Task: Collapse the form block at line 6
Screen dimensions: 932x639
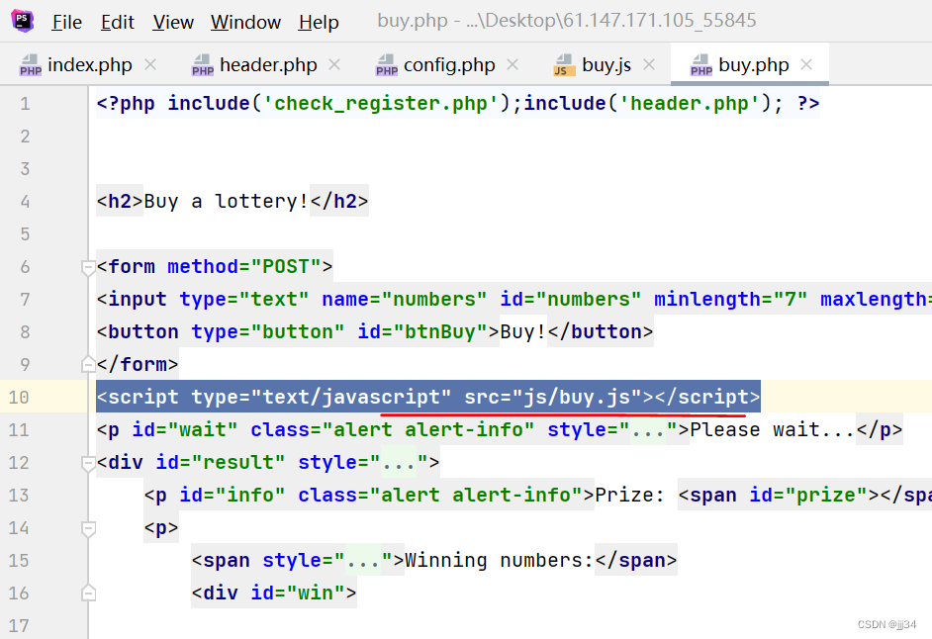Action: pyautogui.click(x=88, y=268)
